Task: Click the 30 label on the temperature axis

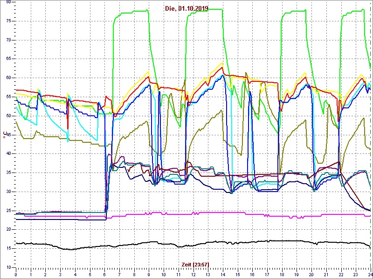Action: tap(7, 192)
